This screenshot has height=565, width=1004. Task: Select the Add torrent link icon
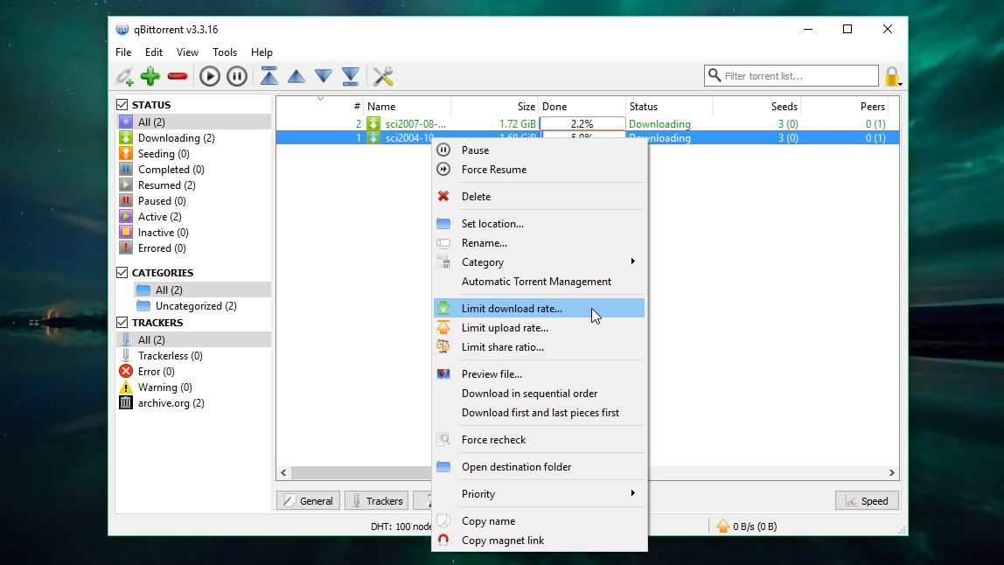pyautogui.click(x=123, y=76)
